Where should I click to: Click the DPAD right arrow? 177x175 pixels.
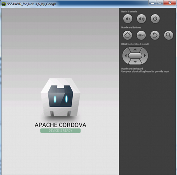(x=145, y=56)
